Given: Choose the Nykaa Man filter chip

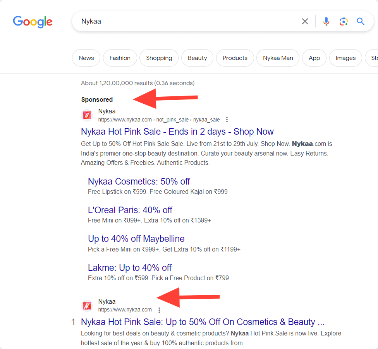Looking at the screenshot, I should click(278, 58).
